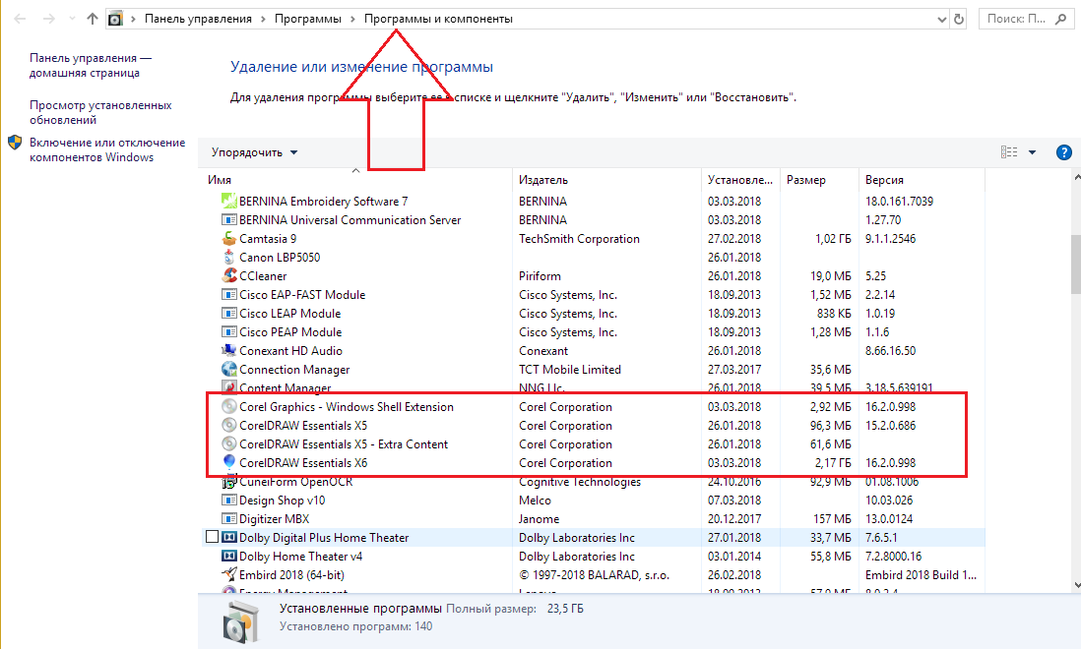Screen dimensions: 1081x649
Task: Expand the view options dropdown arrow
Action: [x=1032, y=152]
